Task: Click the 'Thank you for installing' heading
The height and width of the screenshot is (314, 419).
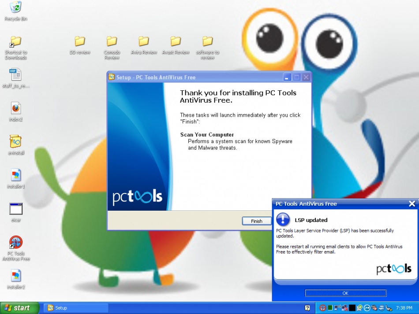Action: tap(238, 96)
